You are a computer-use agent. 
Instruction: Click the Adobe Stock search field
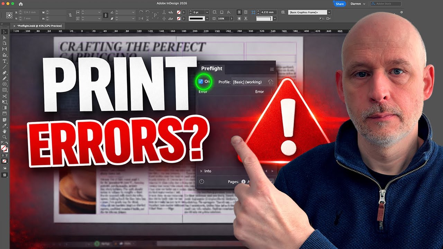[386, 4]
